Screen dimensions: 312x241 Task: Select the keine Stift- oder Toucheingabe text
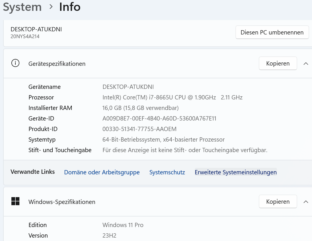coord(185,150)
